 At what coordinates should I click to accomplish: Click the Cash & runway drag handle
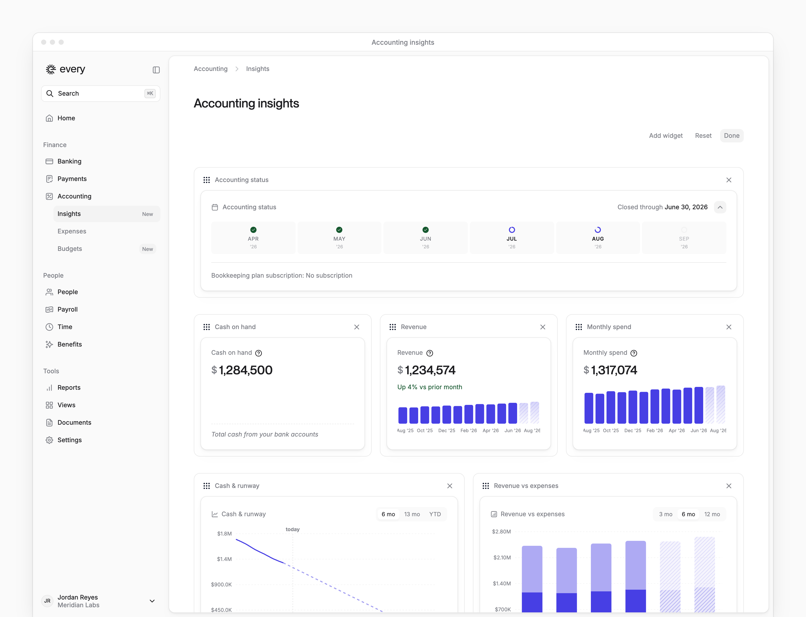tap(207, 486)
